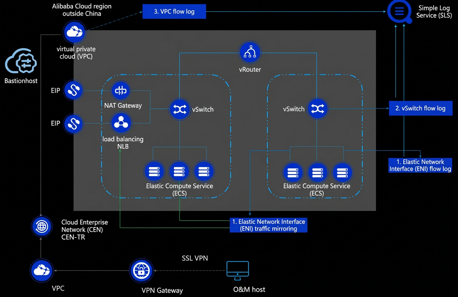Click the 'VPC' label left of VPN Gateway

[58, 288]
